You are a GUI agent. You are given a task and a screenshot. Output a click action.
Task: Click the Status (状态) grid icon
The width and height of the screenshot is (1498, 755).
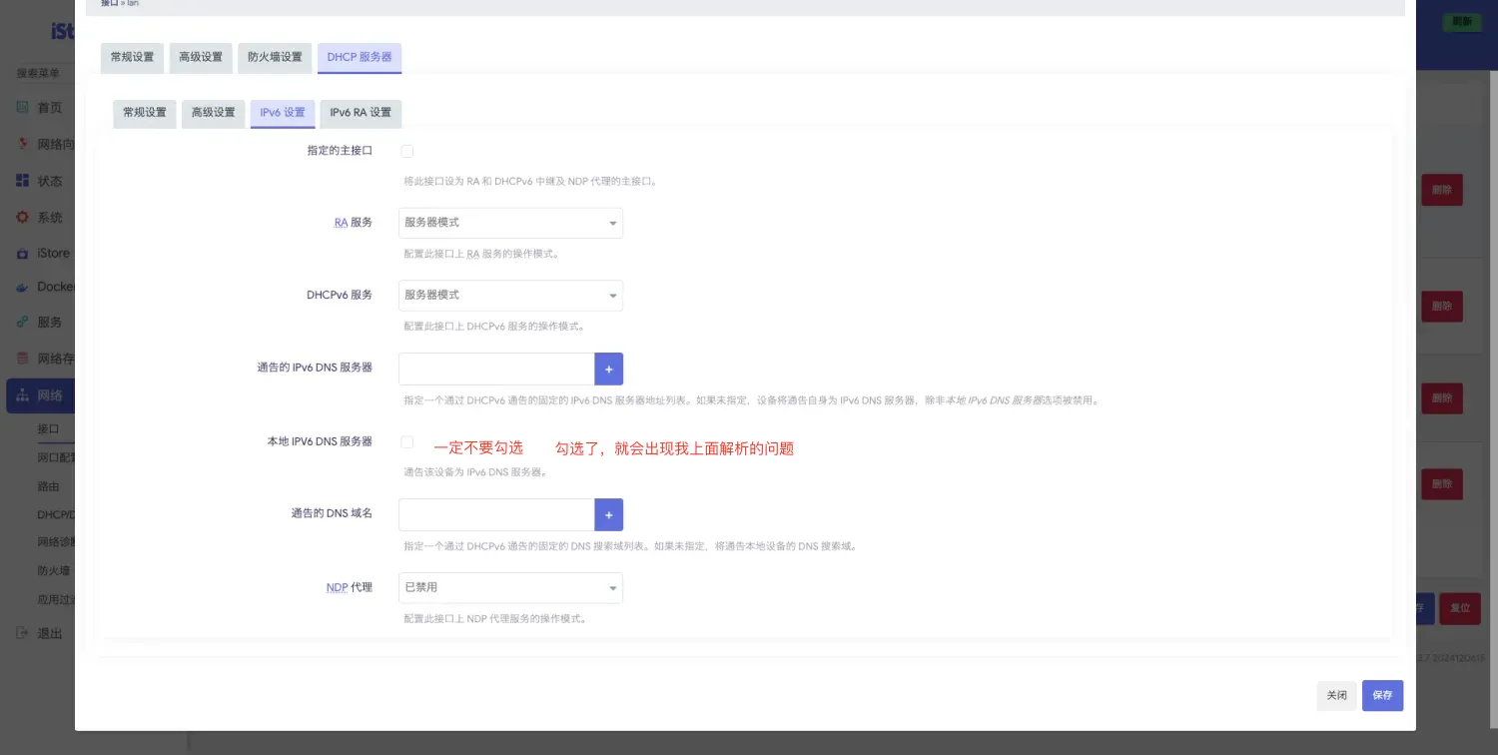23,181
